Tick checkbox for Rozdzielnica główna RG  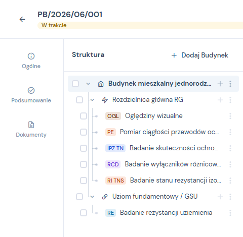click(x=79, y=100)
